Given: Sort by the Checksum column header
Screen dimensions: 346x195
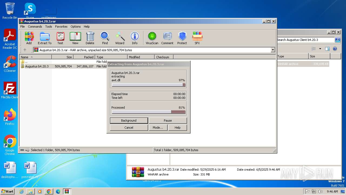Looking at the screenshot, I should (x=164, y=57).
